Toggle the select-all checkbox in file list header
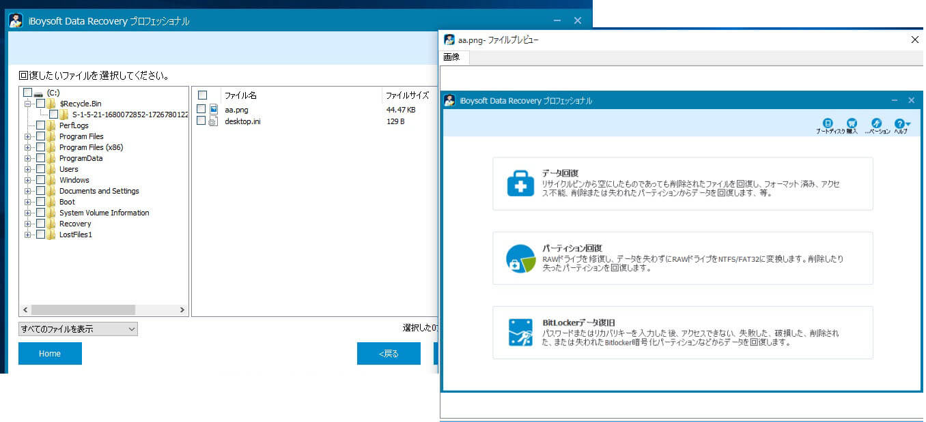This screenshot has width=926, height=422. (202, 95)
